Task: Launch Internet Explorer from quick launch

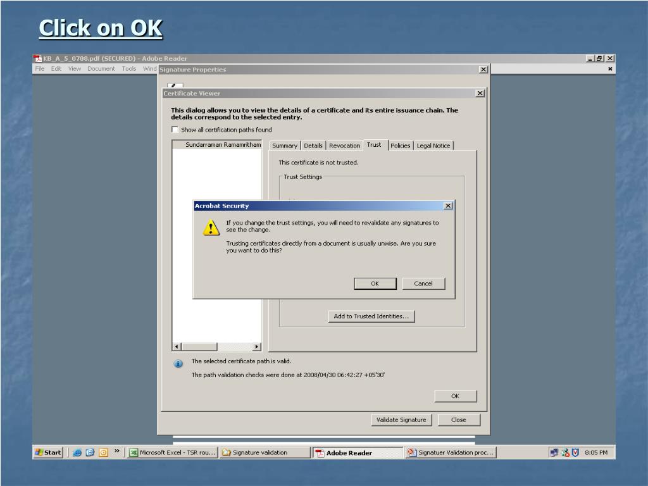Action: (77, 452)
